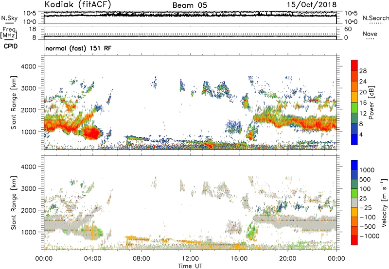
Task: Click the 60 tick on the Nave axis
Action: click(x=348, y=29)
